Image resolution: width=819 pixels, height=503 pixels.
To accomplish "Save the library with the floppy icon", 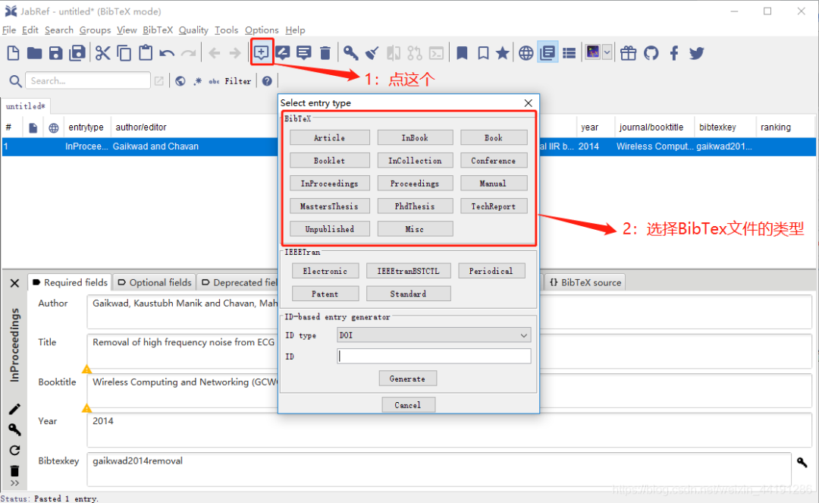I will 55,53.
